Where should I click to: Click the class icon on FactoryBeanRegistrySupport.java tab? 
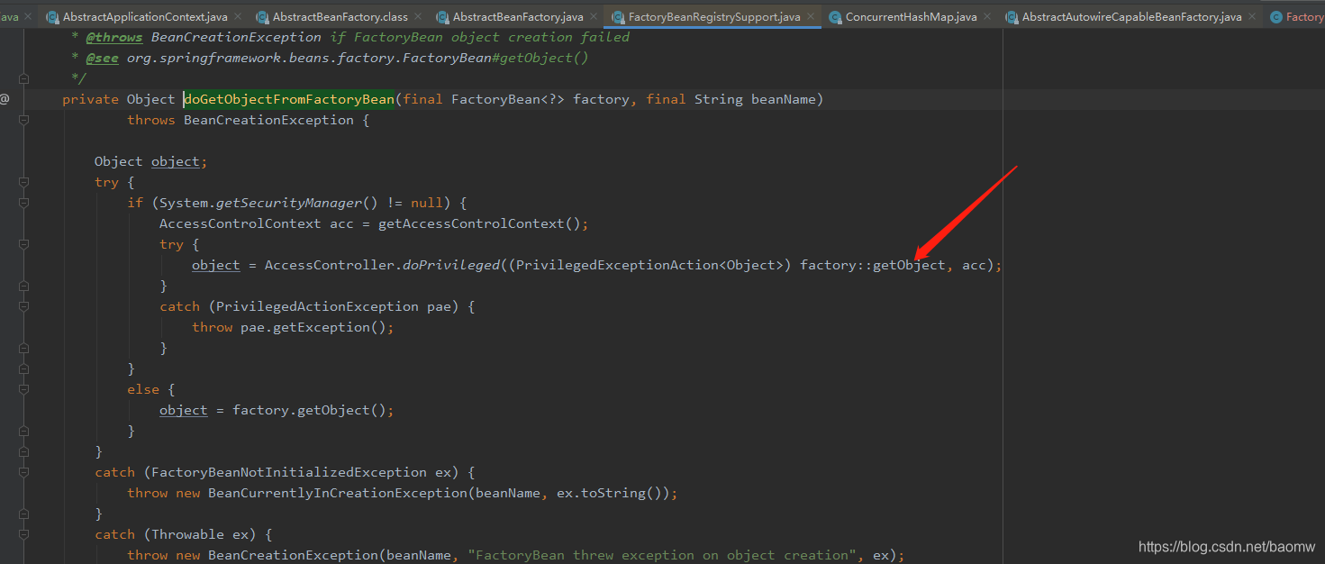(x=618, y=17)
